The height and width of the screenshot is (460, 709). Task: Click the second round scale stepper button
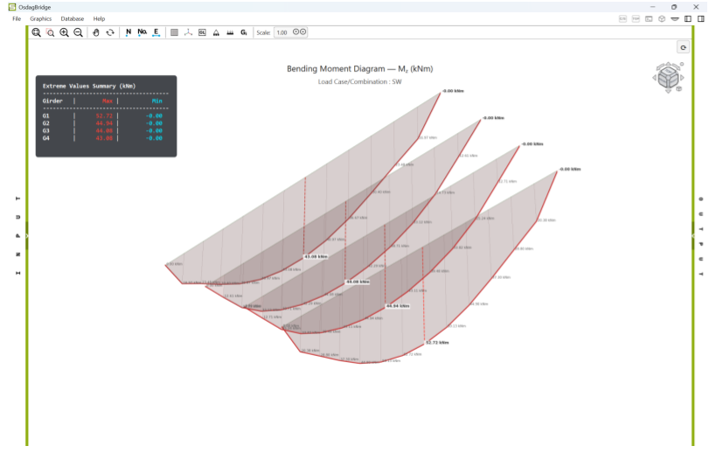tap(303, 32)
